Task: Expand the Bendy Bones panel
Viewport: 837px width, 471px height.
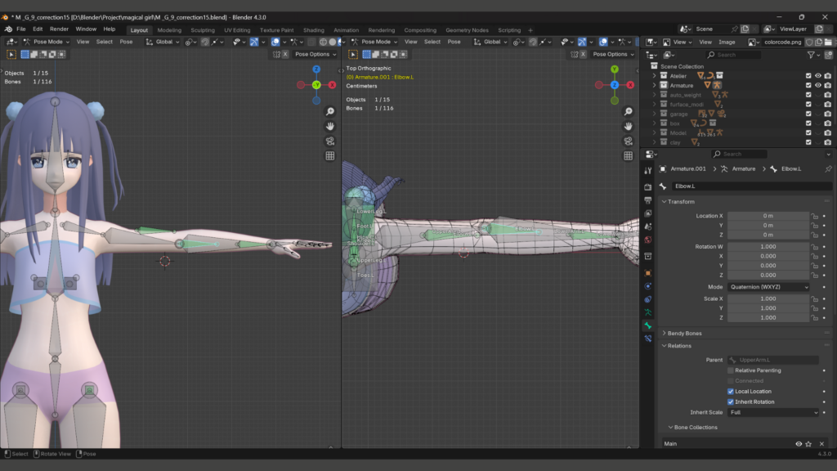Action: click(x=684, y=334)
